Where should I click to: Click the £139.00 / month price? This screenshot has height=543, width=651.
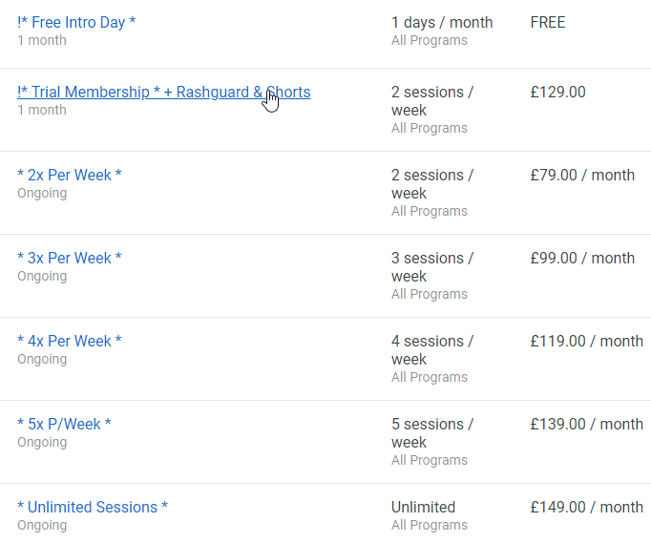coord(586,424)
